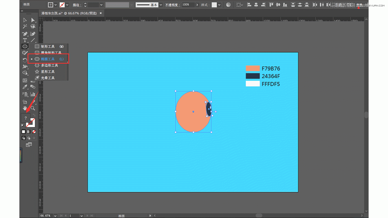Open the stroke weight dropdown
388x218 pixels.
point(101,5)
